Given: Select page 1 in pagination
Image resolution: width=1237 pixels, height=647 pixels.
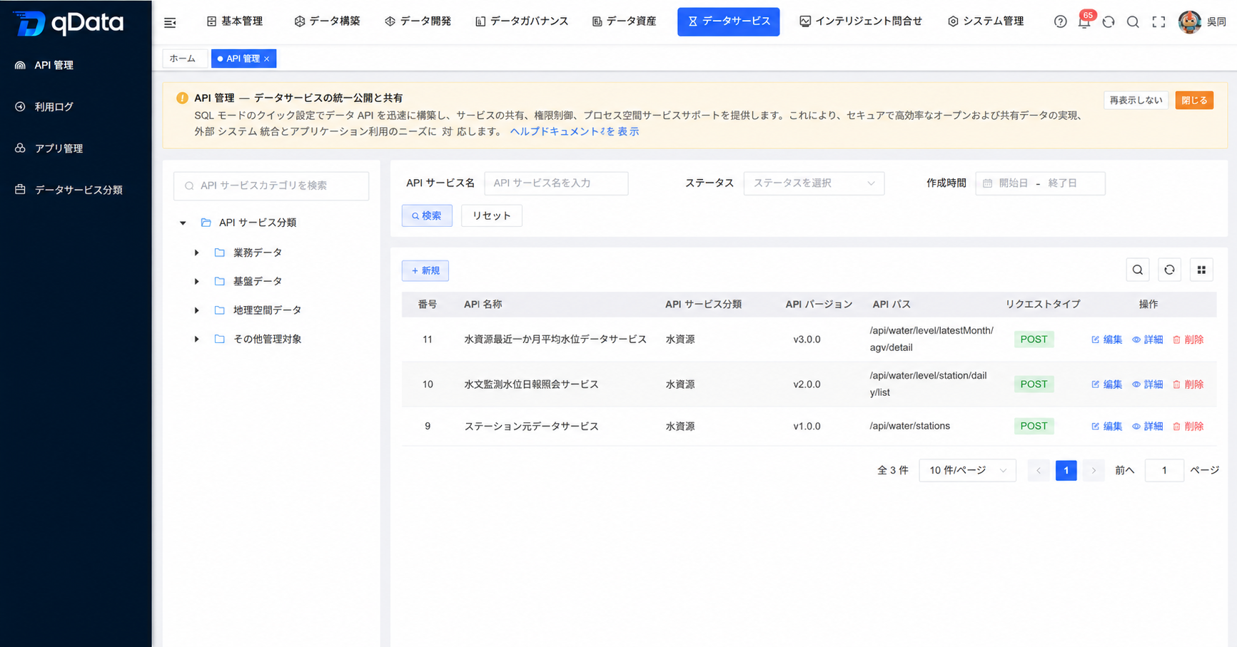Looking at the screenshot, I should 1066,470.
